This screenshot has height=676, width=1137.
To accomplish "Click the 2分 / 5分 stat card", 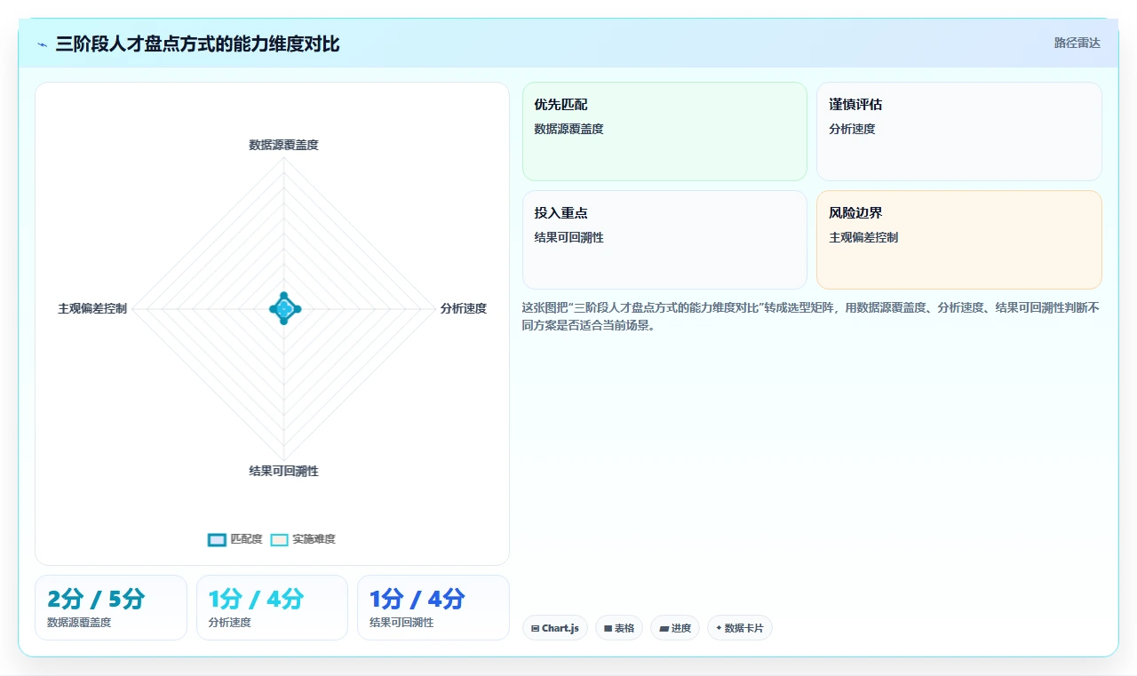I will tap(111, 608).
